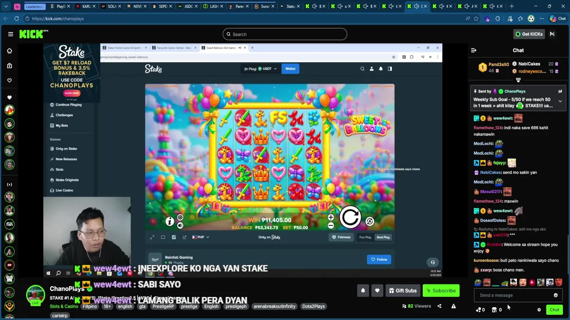Collapse the chat panel with arrow icon
The height and width of the screenshot is (320, 570).
[473, 50]
